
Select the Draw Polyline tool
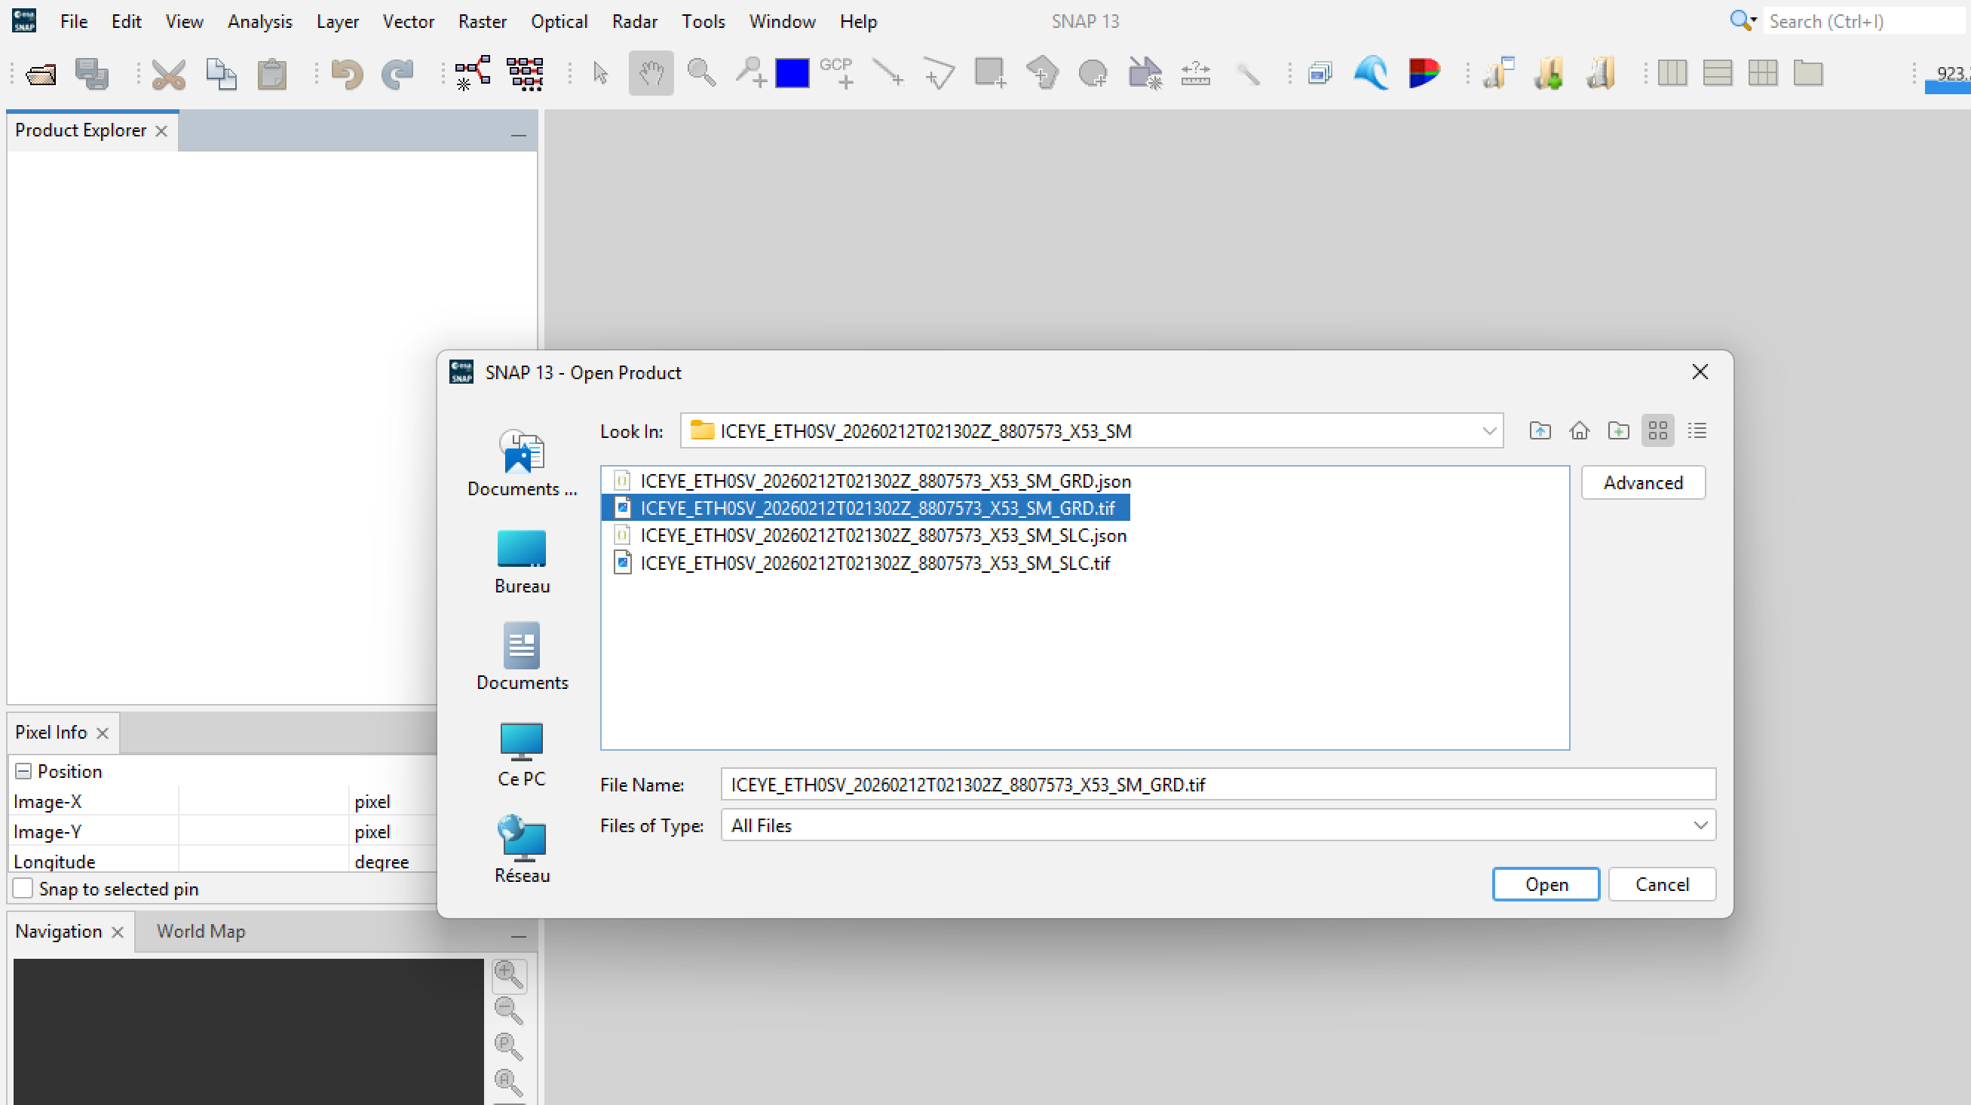939,73
